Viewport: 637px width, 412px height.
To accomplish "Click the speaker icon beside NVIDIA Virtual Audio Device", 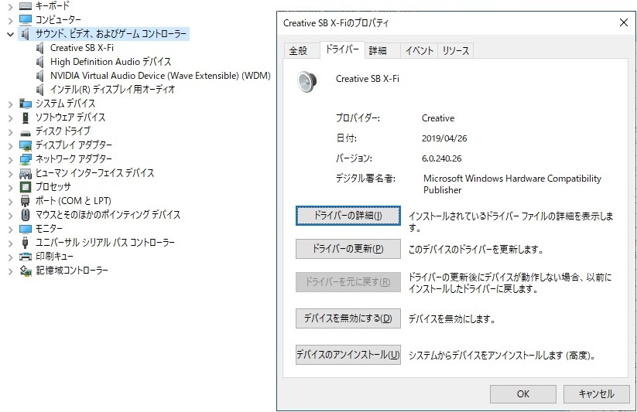I will 39,76.
